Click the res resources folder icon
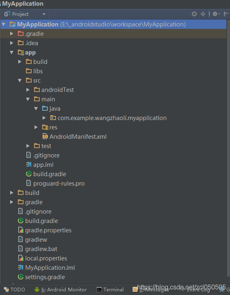This screenshot has height=295, width=230. (45, 127)
